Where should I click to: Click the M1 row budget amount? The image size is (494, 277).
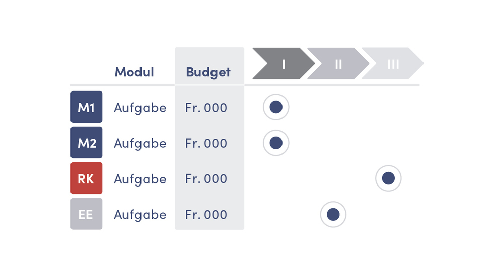206,108
